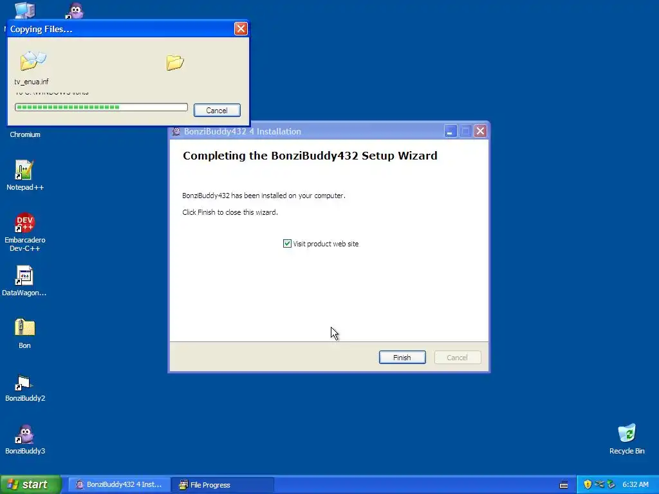Open the Start menu
This screenshot has height=494, width=659.
pos(31,484)
